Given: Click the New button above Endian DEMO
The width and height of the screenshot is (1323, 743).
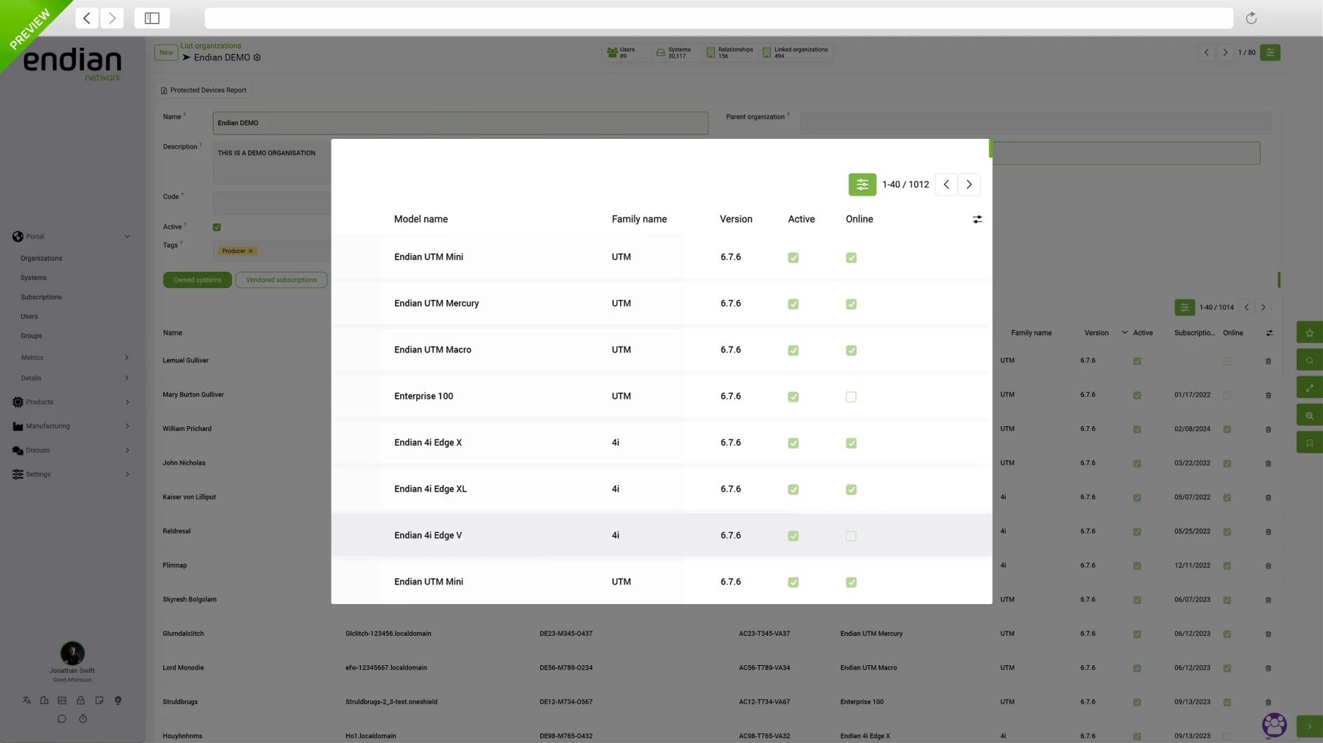Looking at the screenshot, I should [165, 52].
